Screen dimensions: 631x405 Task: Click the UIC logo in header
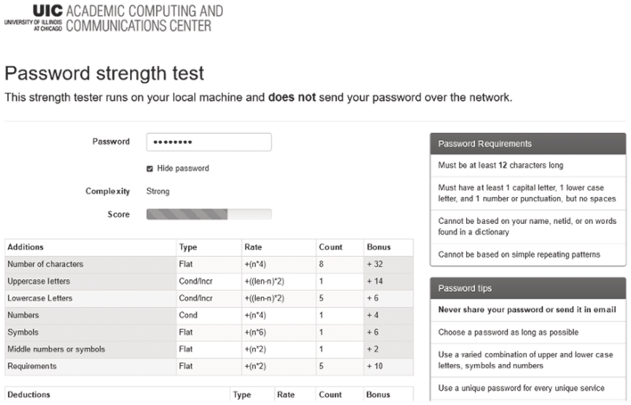(x=34, y=18)
